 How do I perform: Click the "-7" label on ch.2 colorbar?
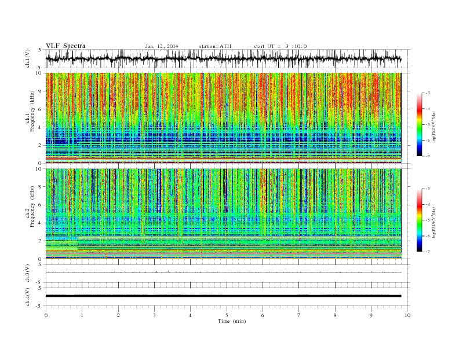(427, 252)
